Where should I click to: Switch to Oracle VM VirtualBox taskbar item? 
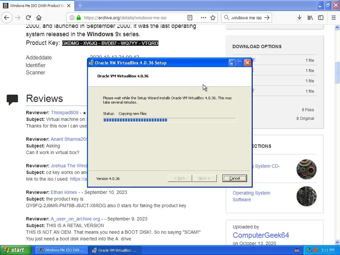pos(115,250)
